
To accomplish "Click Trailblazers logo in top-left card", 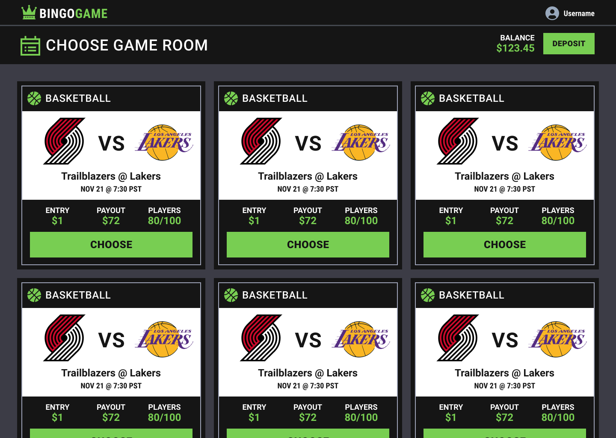I will pyautogui.click(x=65, y=141).
